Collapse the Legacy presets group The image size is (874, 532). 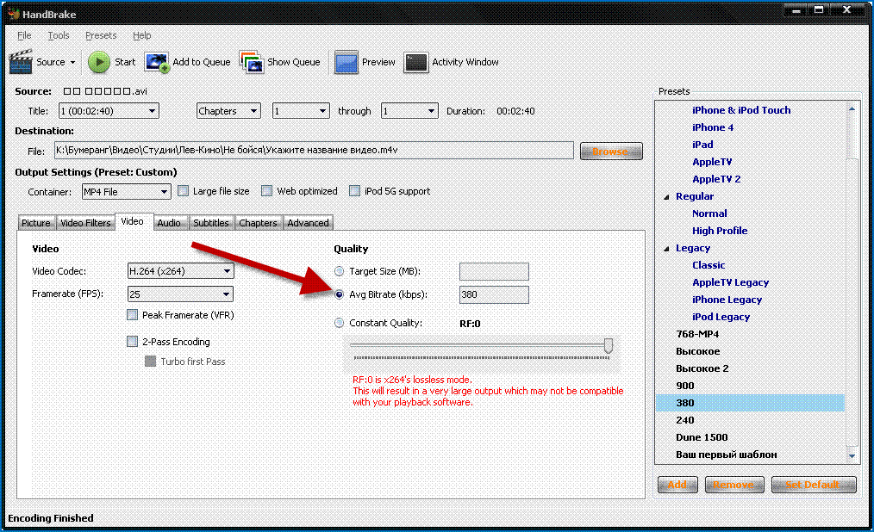coord(666,249)
